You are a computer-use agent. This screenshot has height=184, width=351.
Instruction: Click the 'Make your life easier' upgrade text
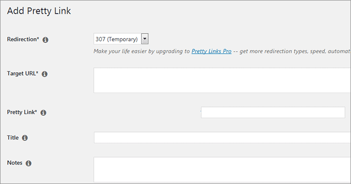(x=141, y=51)
